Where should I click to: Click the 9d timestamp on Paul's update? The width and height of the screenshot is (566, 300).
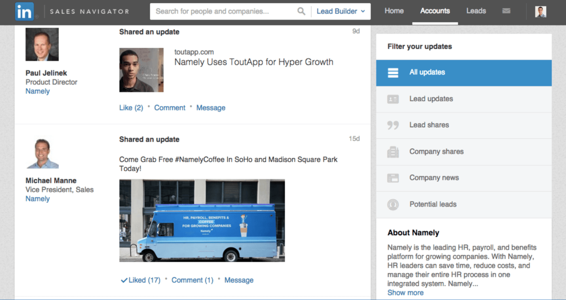point(356,31)
